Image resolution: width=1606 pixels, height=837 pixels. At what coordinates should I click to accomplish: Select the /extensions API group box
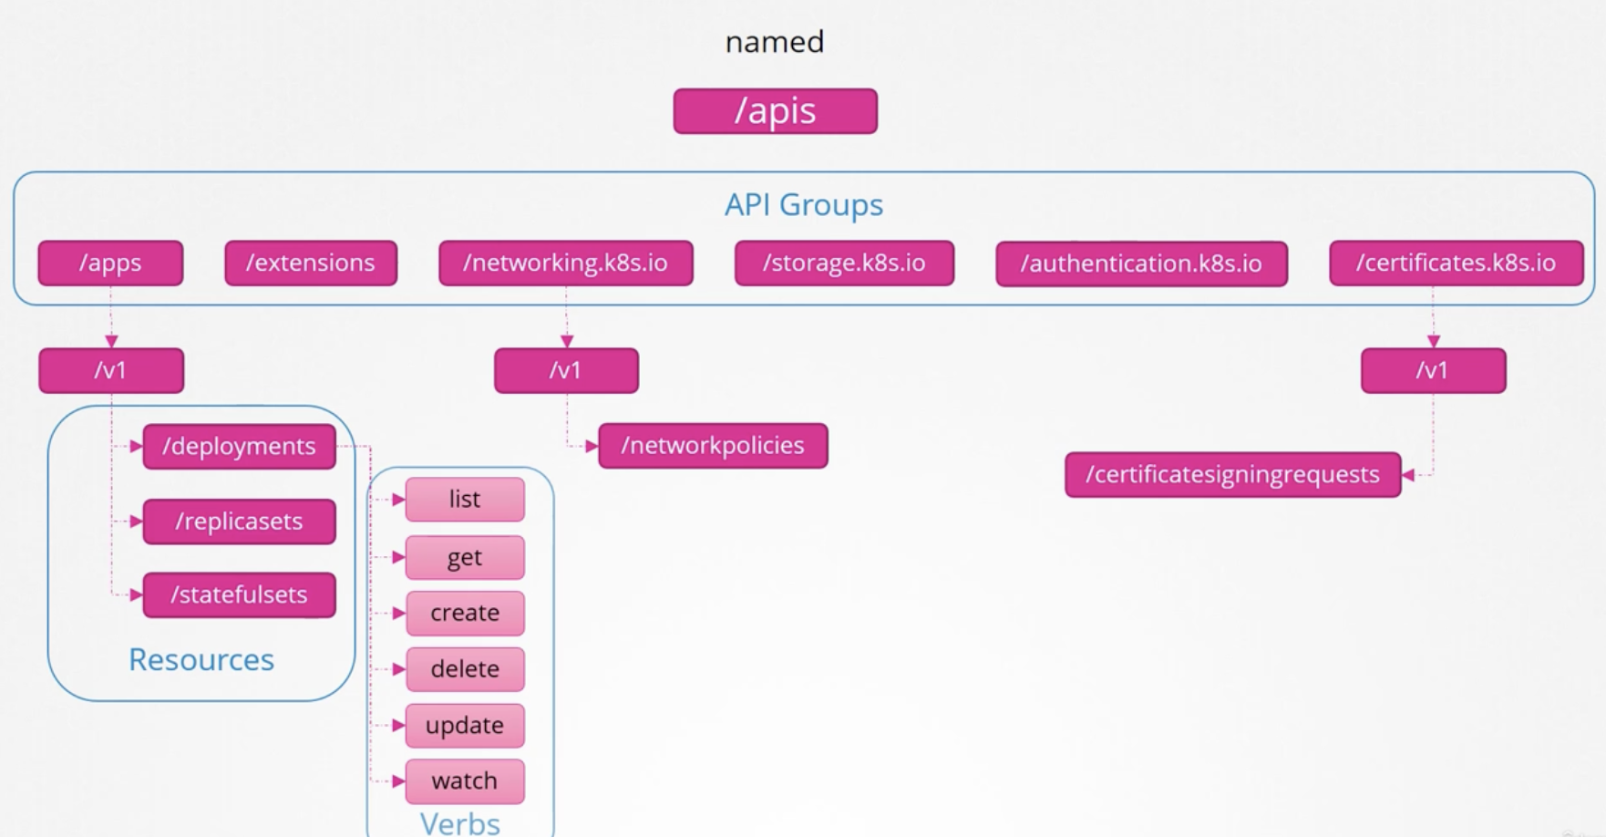311,263
